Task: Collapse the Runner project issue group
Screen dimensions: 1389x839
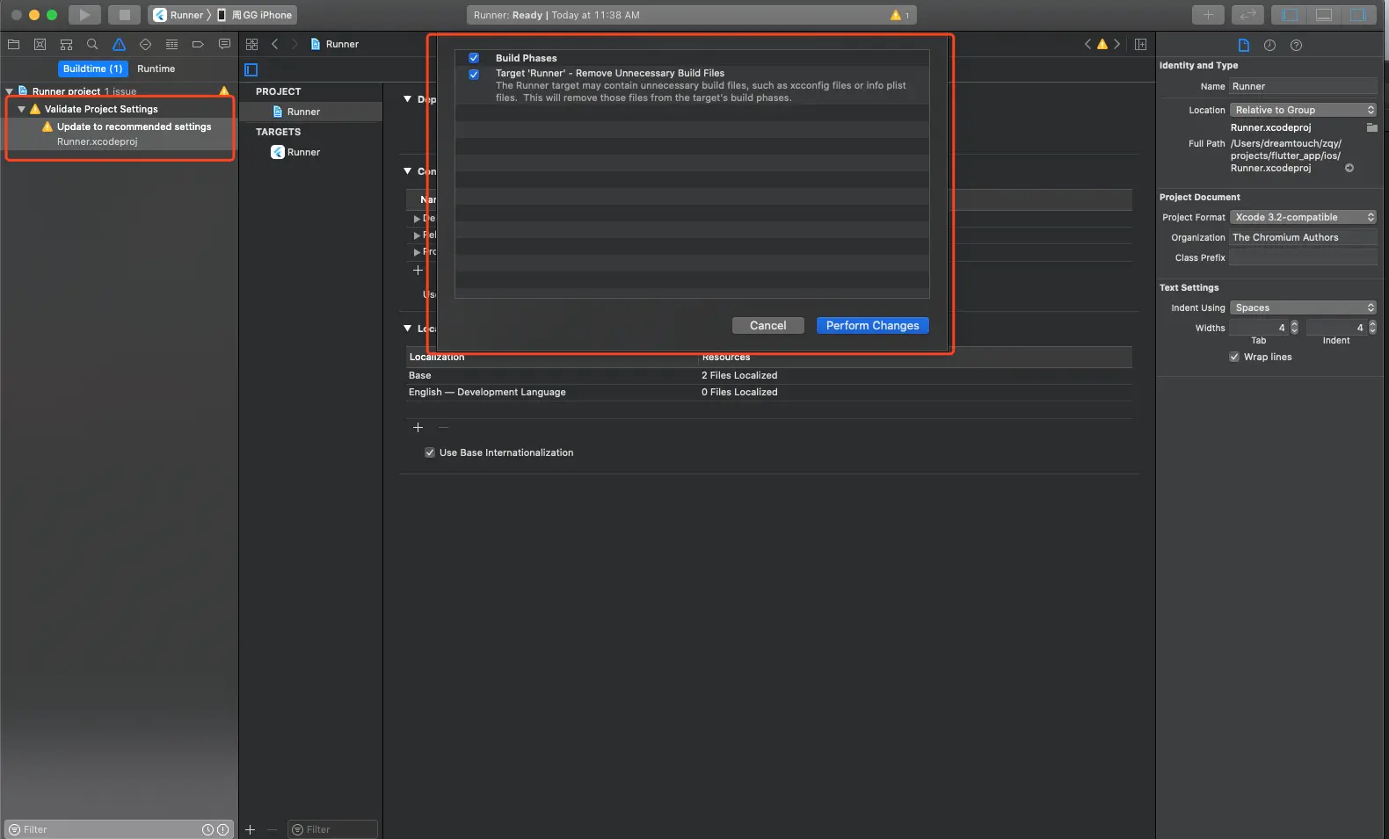Action: coord(10,91)
